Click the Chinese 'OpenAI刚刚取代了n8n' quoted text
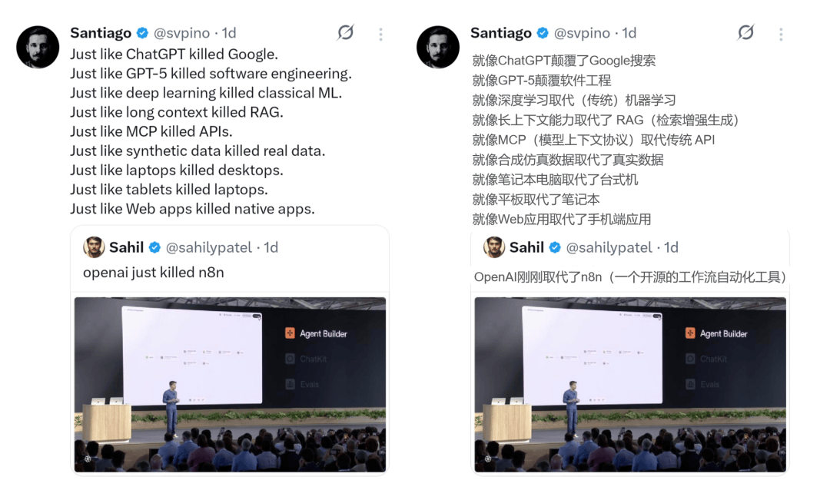The image size is (830, 490). point(630,277)
